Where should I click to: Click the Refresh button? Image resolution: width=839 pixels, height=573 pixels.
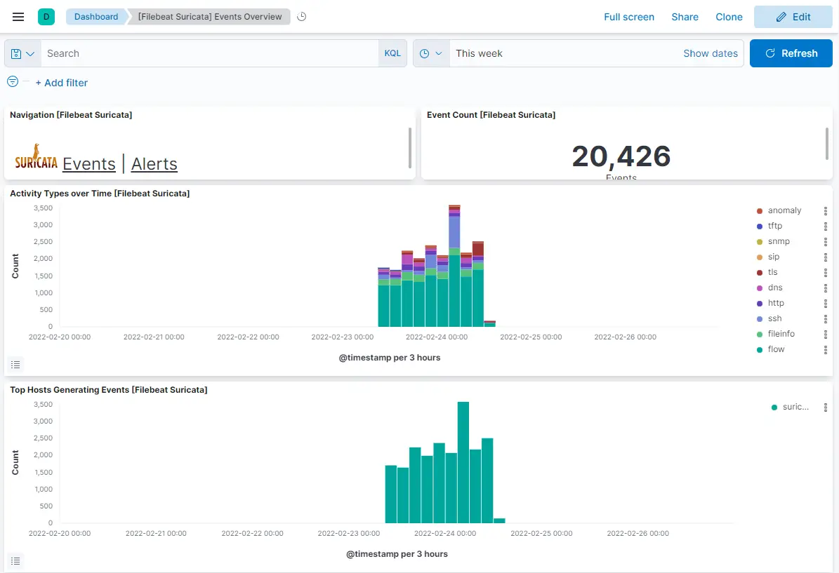[x=791, y=53]
